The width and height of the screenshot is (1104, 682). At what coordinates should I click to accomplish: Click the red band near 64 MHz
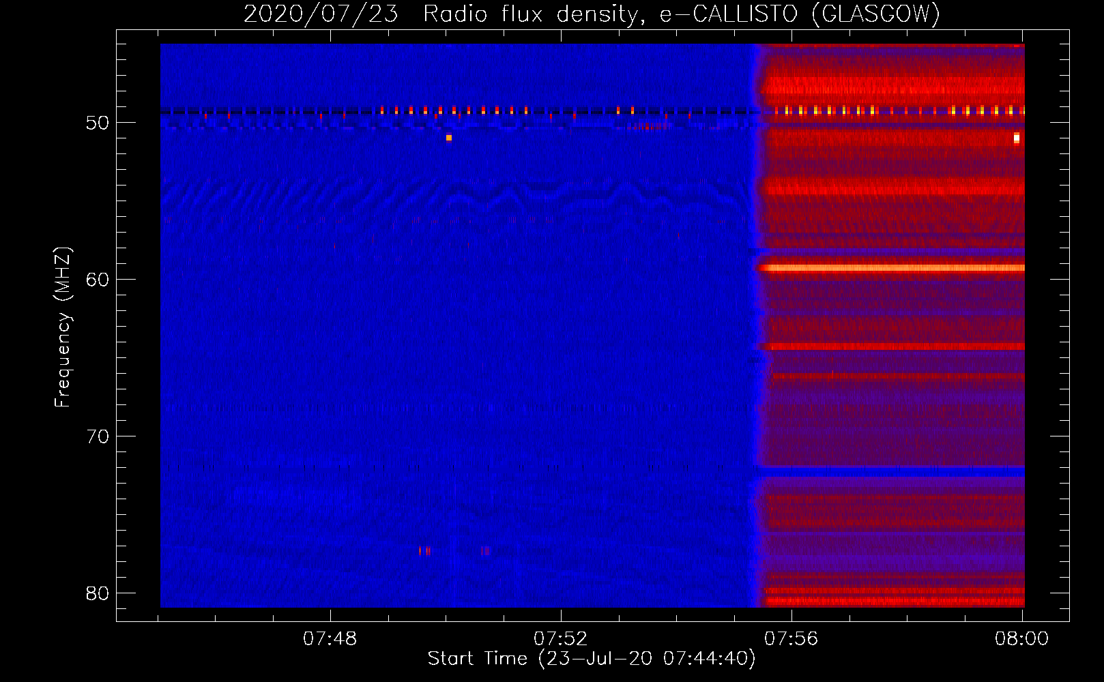pos(895,347)
